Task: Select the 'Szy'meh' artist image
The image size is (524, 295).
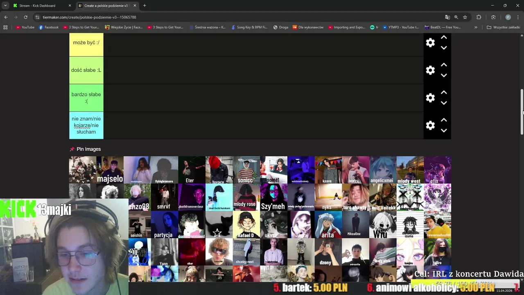Action: click(273, 197)
